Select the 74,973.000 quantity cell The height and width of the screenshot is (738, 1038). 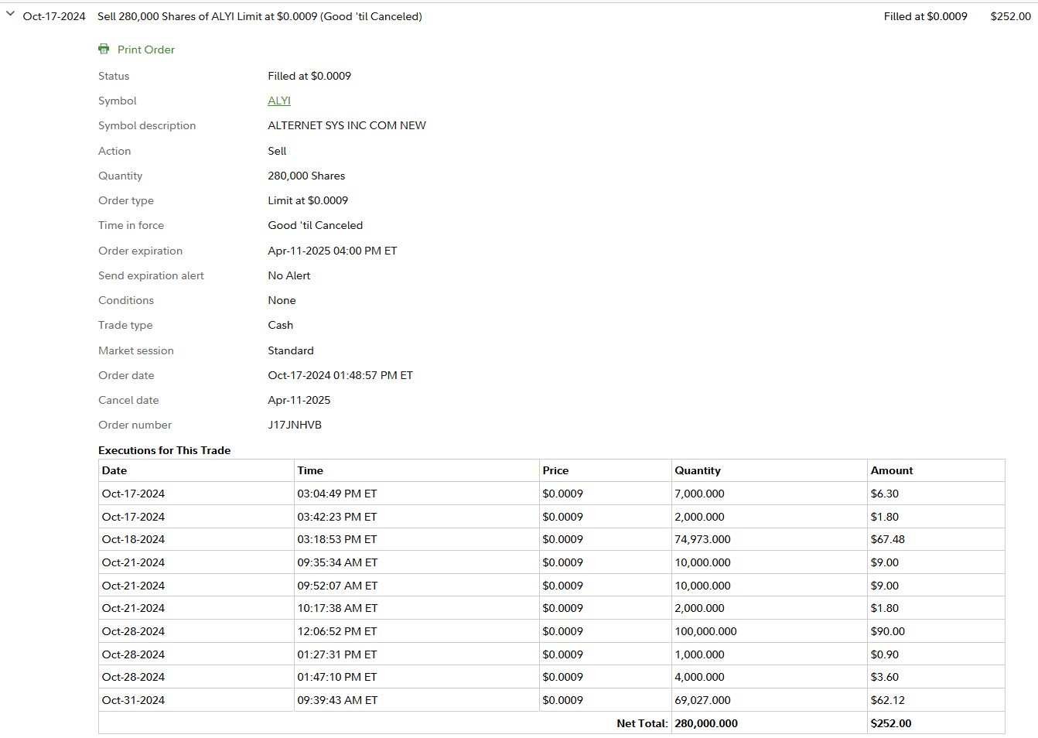[x=702, y=539]
